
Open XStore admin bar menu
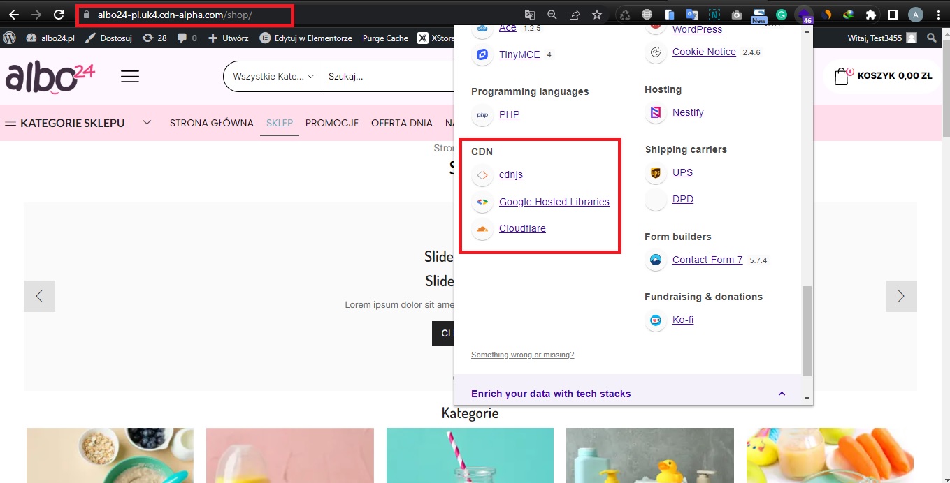[x=436, y=38]
